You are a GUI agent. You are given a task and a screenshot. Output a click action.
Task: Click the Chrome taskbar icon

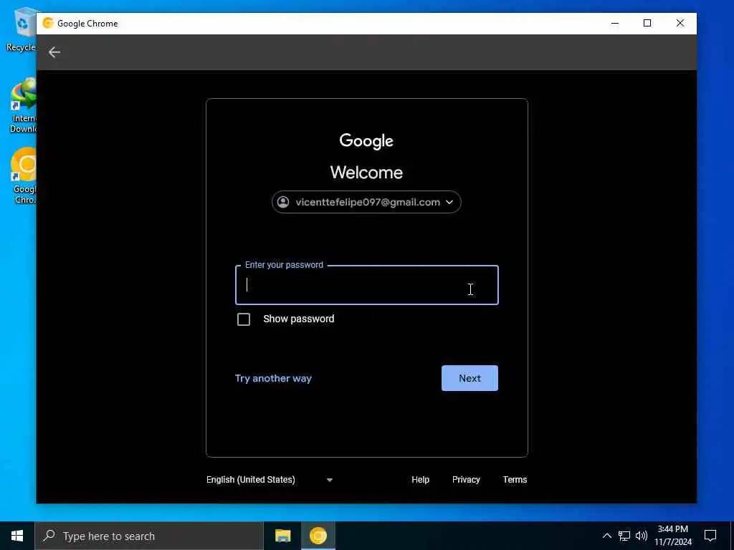[318, 536]
